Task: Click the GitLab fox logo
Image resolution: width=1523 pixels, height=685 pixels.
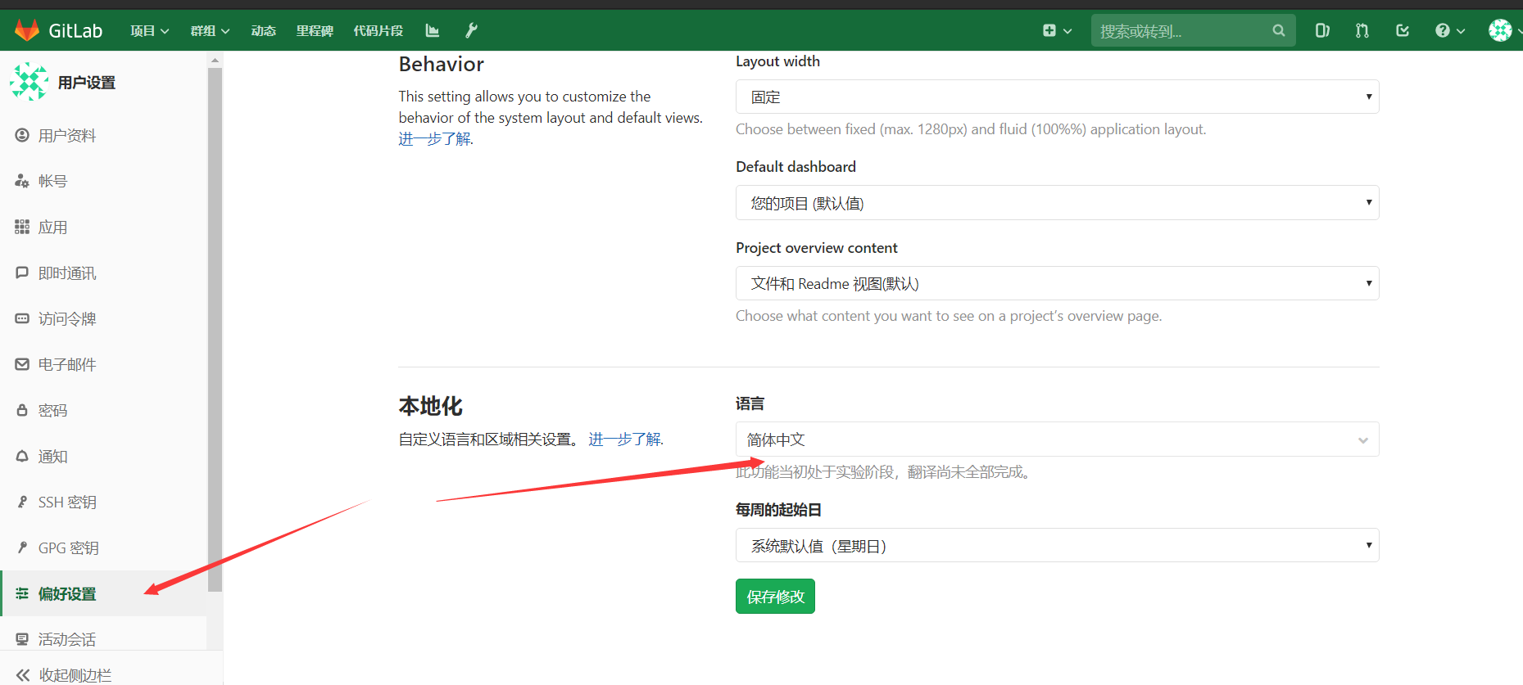Action: 27,30
